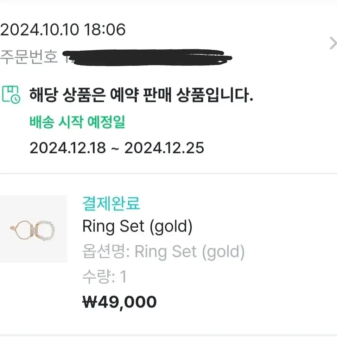Click the pearl beaded ring in thumbnail
This screenshot has height=337, width=337.
tap(45, 230)
